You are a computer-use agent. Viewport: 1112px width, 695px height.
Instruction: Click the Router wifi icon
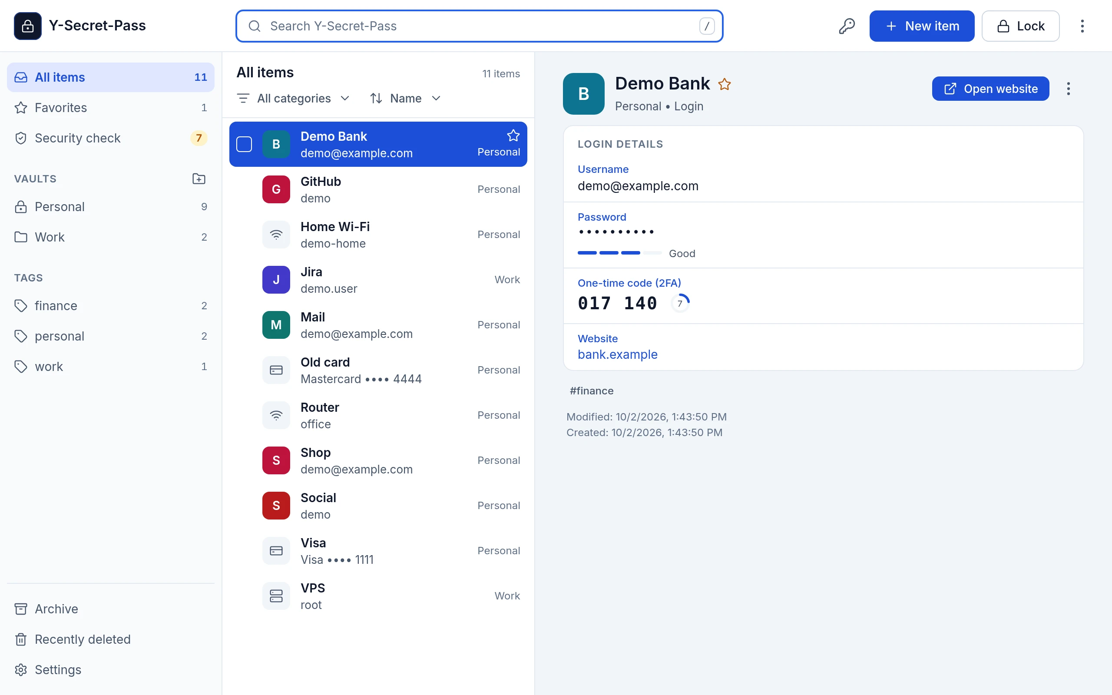[276, 416]
